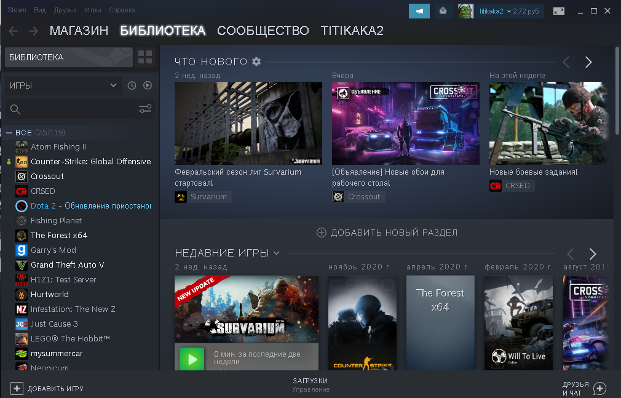Image resolution: width=621 pixels, height=398 pixels.
Task: Switch library to grid collections view
Action: coord(145,57)
